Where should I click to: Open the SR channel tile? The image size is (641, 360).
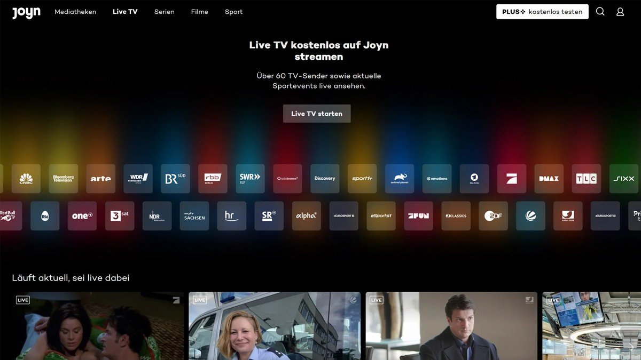(x=269, y=216)
